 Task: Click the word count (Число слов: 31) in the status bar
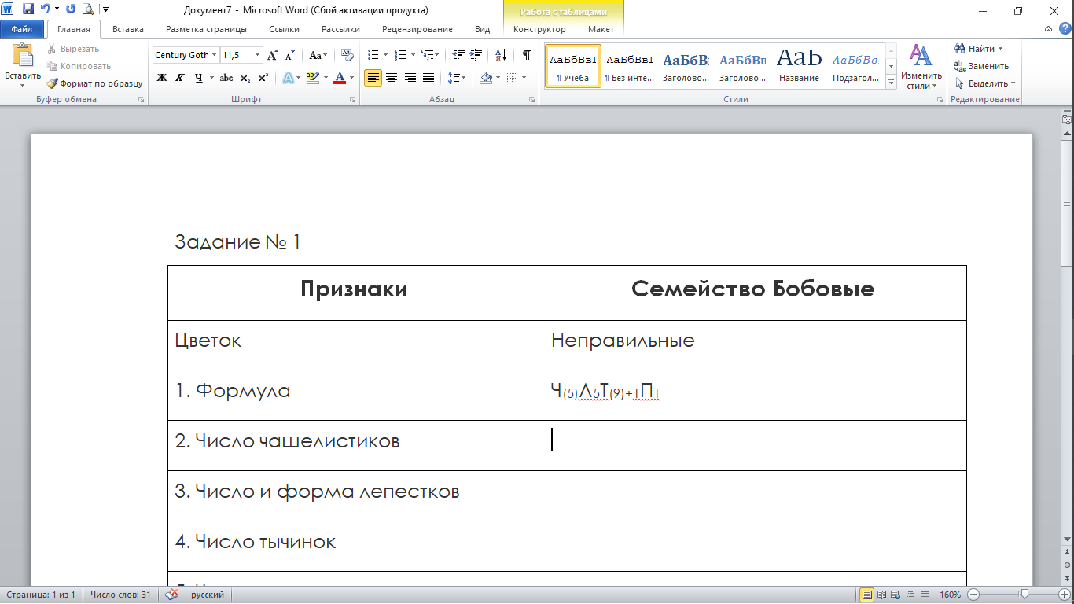[x=120, y=595]
